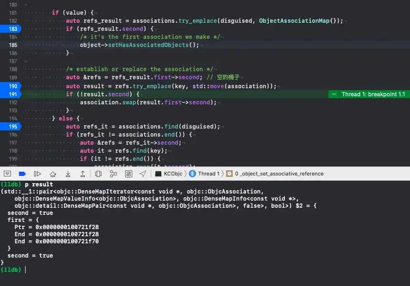The height and width of the screenshot is (286, 410).
Task: Open the Environment Overrides icon
Action: click(128, 174)
